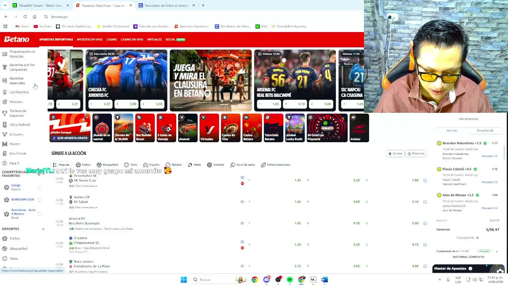Open the Casino En Vivo tile
508x286 pixels.
pos(231,128)
